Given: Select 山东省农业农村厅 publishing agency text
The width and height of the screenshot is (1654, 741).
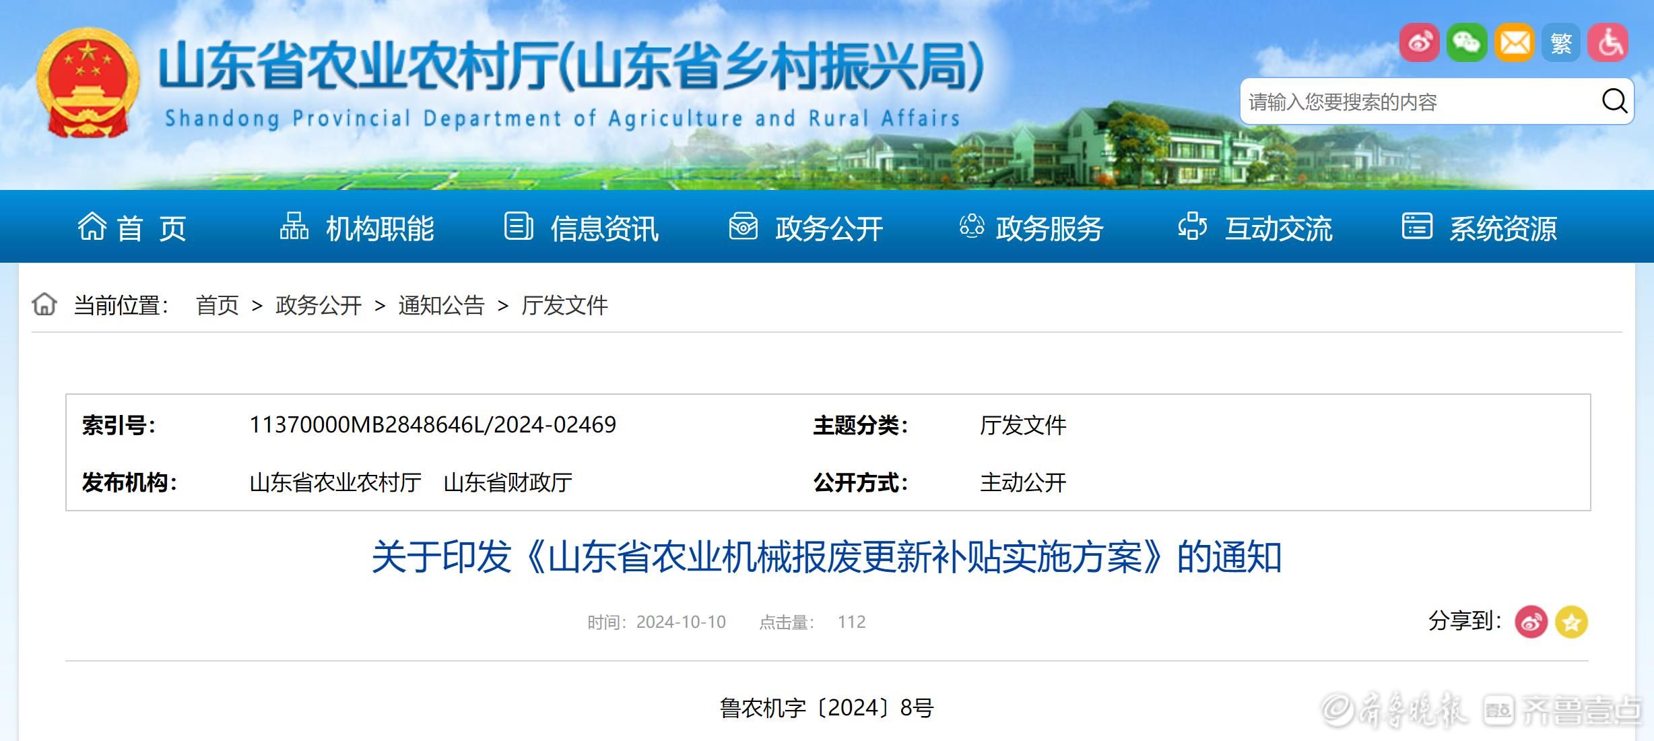Looking at the screenshot, I should pyautogui.click(x=335, y=482).
